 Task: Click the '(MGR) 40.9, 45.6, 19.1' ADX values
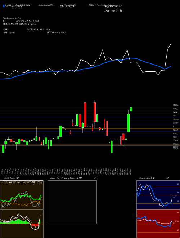pyautogui.click(x=38, y=30)
